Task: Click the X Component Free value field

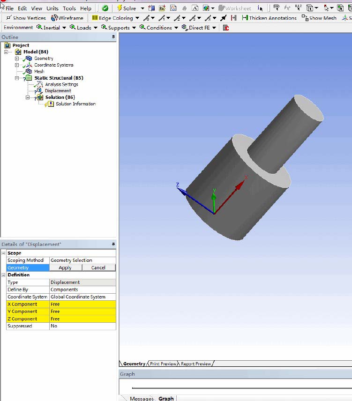Action: 82,304
